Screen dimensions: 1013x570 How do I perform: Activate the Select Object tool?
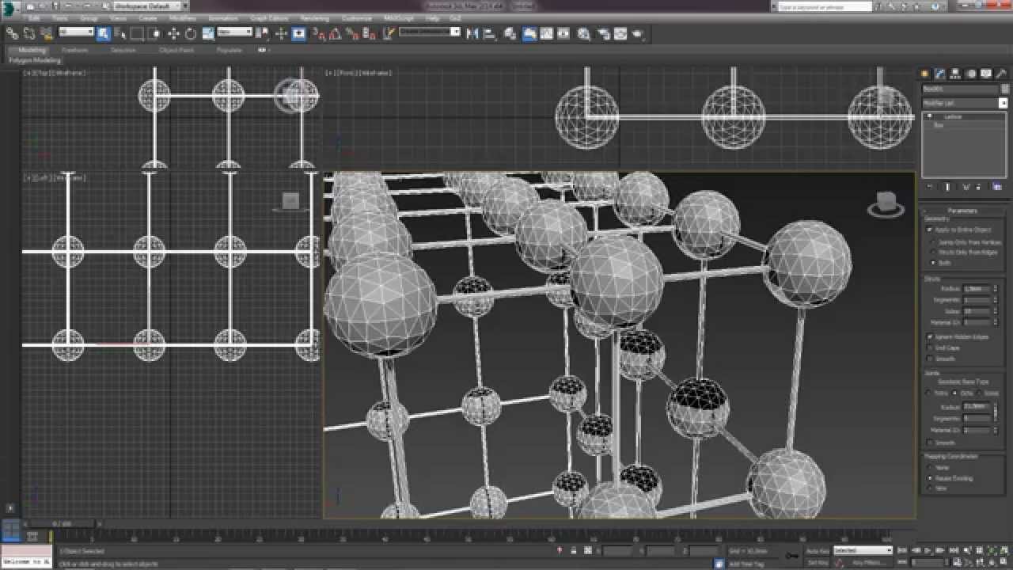pos(104,33)
